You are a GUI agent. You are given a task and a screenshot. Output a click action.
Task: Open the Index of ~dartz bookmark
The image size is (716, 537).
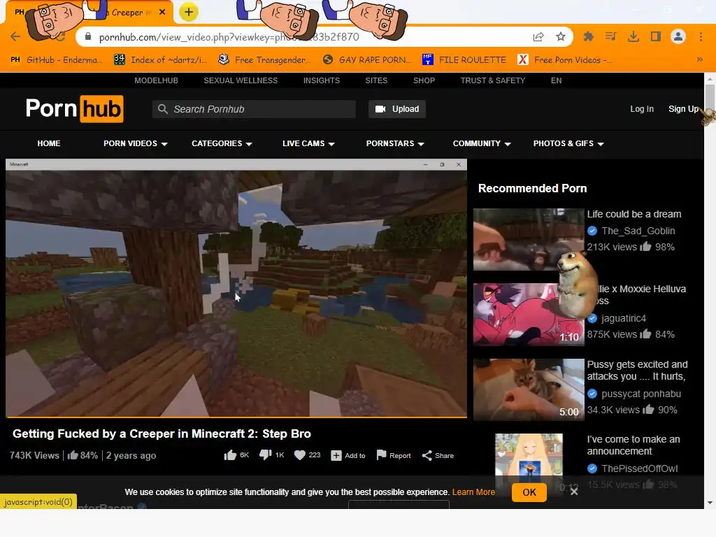[162, 60]
